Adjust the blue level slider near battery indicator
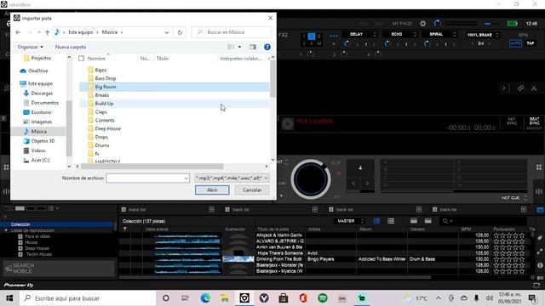The image size is (545, 306). click(x=488, y=24)
